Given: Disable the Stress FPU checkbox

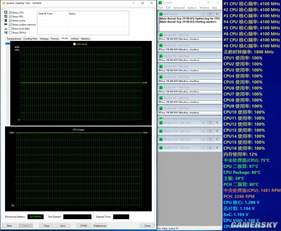Looking at the screenshot, I should [x=10, y=16].
